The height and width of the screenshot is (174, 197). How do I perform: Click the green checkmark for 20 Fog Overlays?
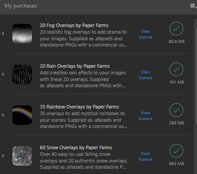point(176,29)
